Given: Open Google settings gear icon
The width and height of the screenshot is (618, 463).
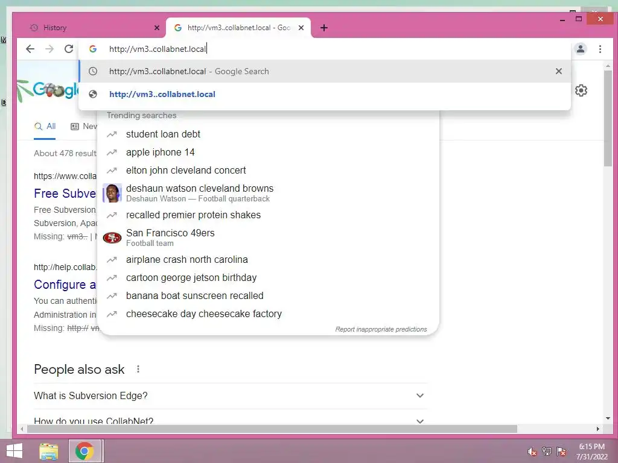Looking at the screenshot, I should 581,90.
